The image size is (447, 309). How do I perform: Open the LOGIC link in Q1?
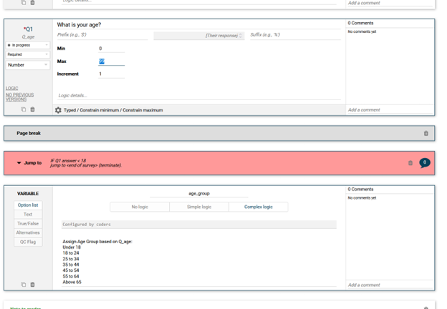[12, 88]
